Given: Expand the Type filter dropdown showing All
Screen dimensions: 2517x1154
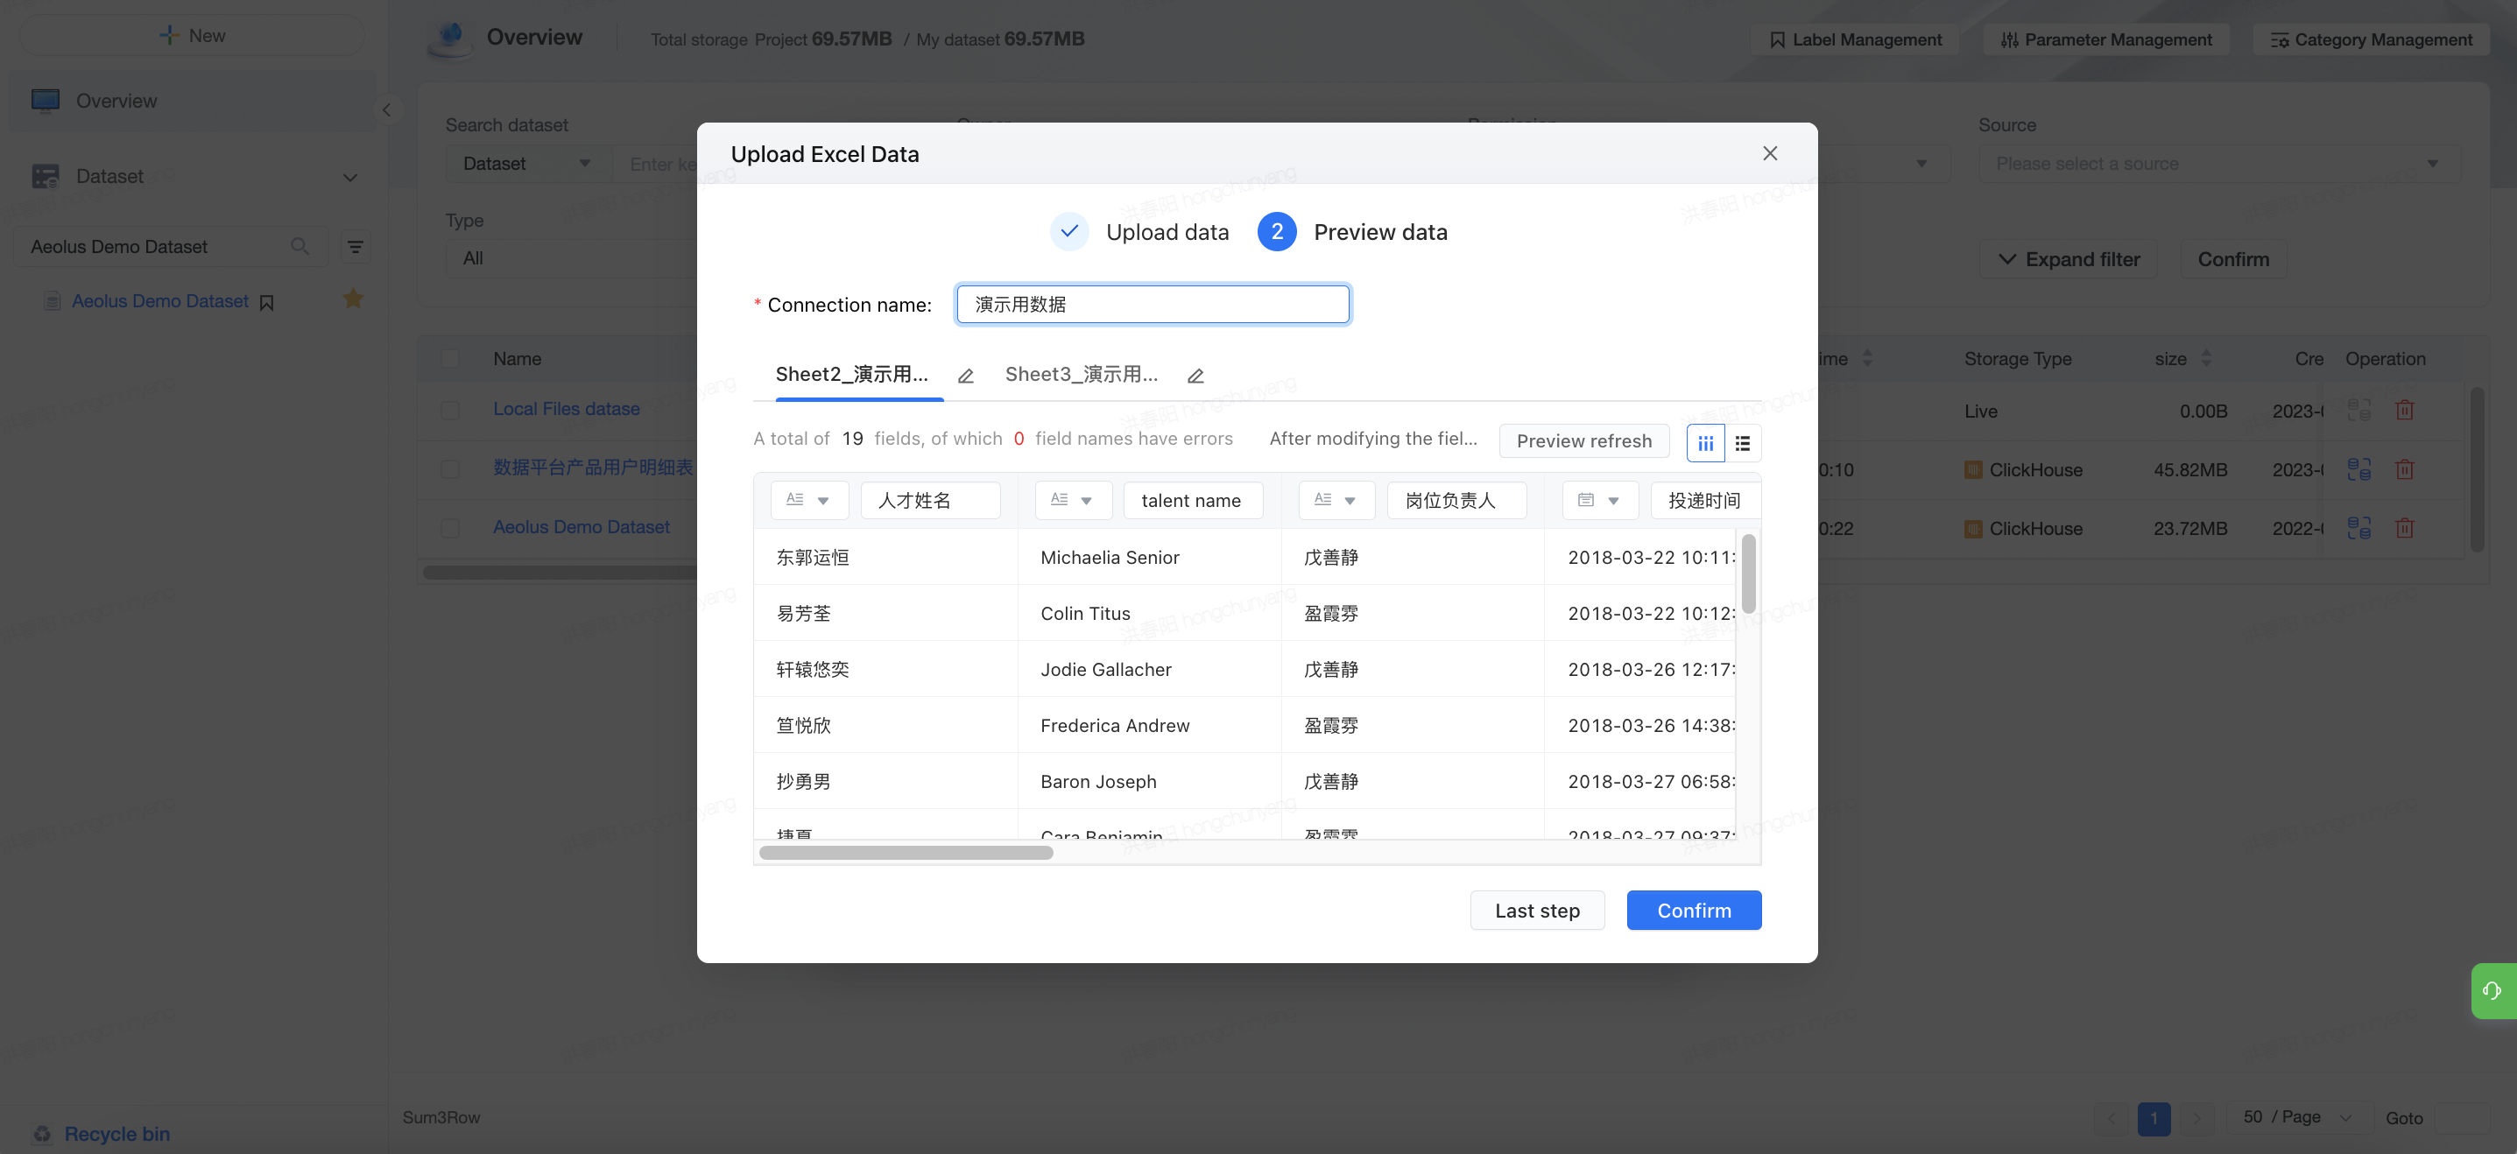Looking at the screenshot, I should [x=571, y=258].
